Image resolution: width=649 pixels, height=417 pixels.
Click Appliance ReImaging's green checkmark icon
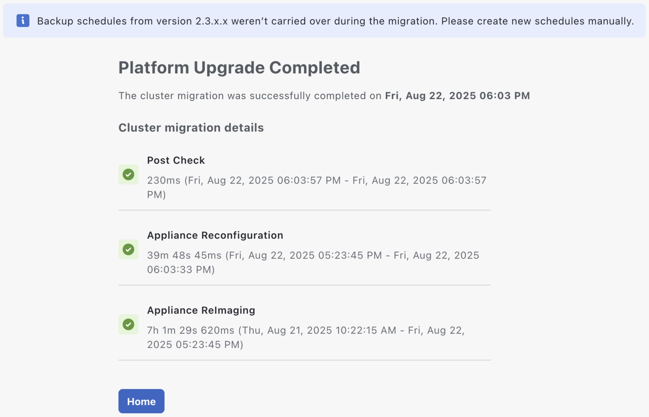(x=128, y=324)
